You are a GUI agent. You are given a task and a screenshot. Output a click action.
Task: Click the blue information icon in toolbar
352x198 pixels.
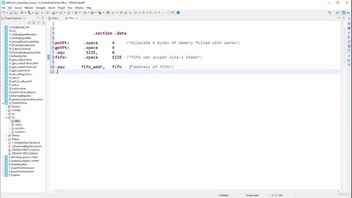point(178,13)
